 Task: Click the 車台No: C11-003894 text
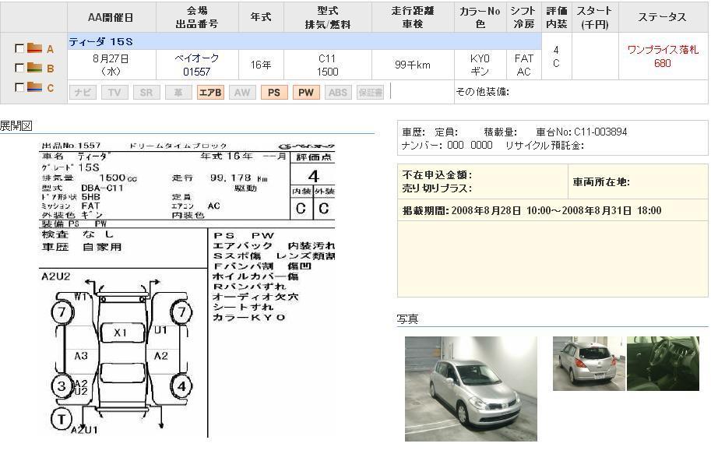pyautogui.click(x=581, y=132)
